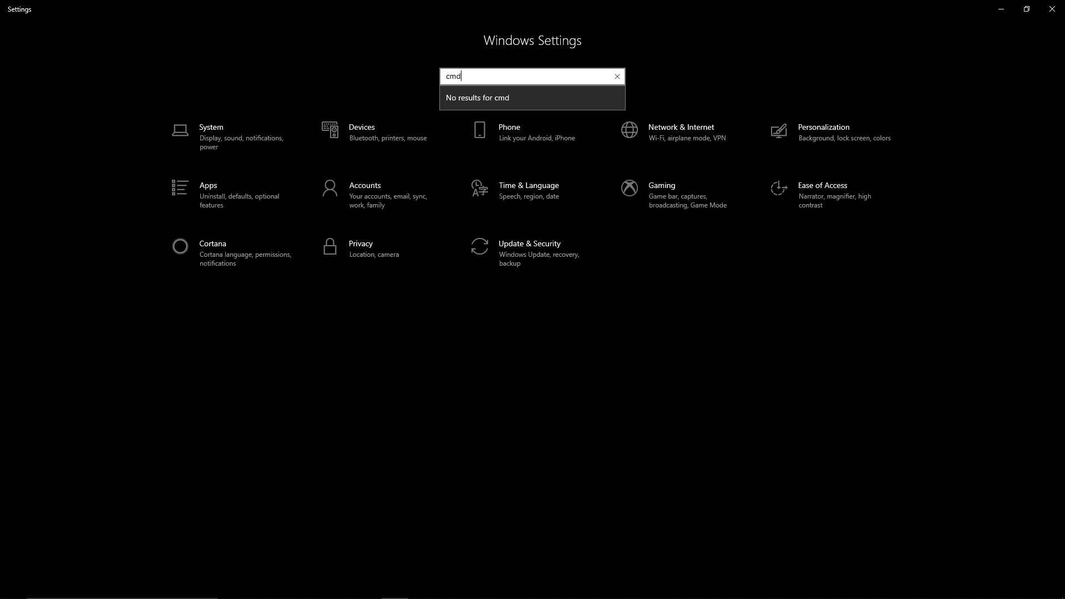1065x599 pixels.
Task: Click the Privacy lock icon
Action: [329, 246]
